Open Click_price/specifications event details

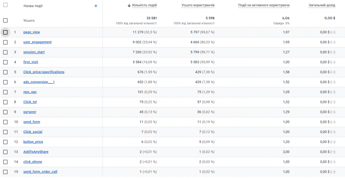(44, 72)
